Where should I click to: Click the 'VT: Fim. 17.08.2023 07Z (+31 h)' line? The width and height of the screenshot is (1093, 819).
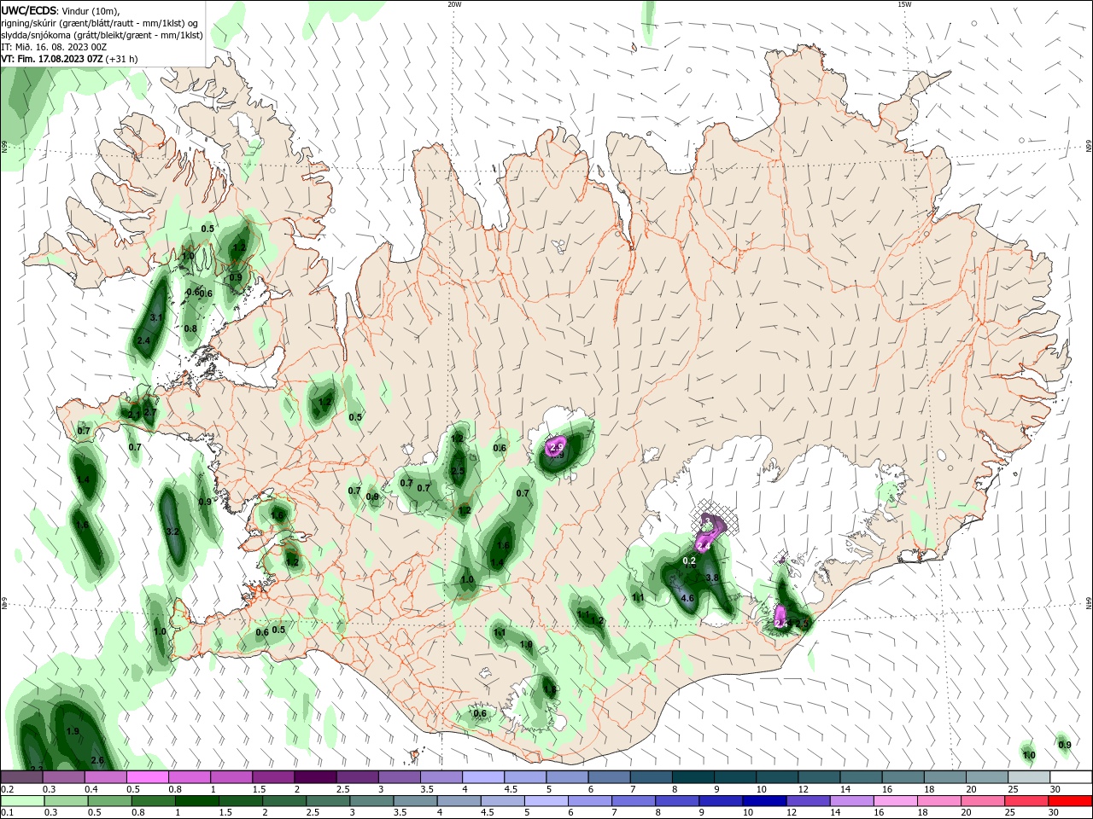pyautogui.click(x=69, y=59)
